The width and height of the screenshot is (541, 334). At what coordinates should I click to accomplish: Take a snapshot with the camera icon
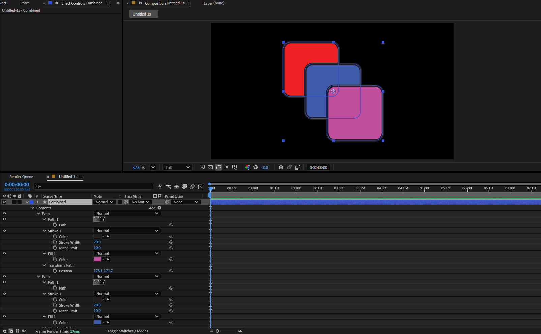281,168
